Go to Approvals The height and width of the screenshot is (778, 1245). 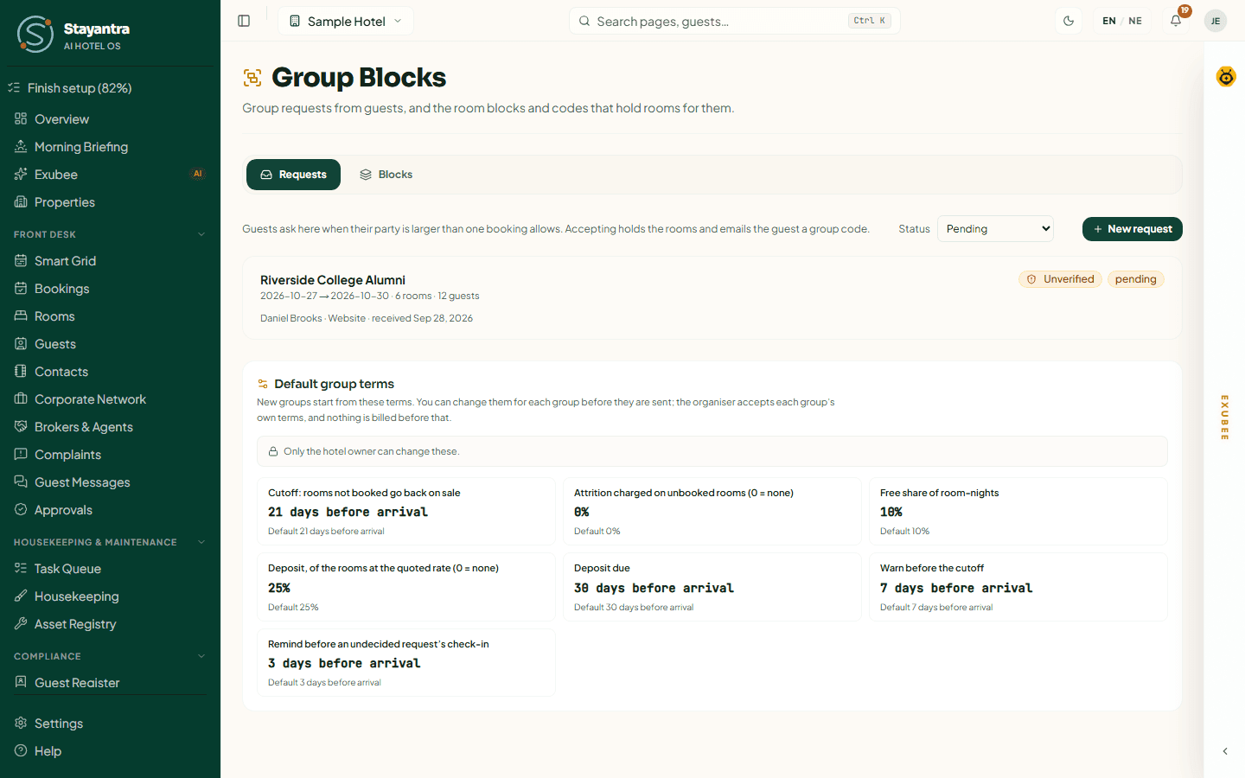[x=110, y=510]
